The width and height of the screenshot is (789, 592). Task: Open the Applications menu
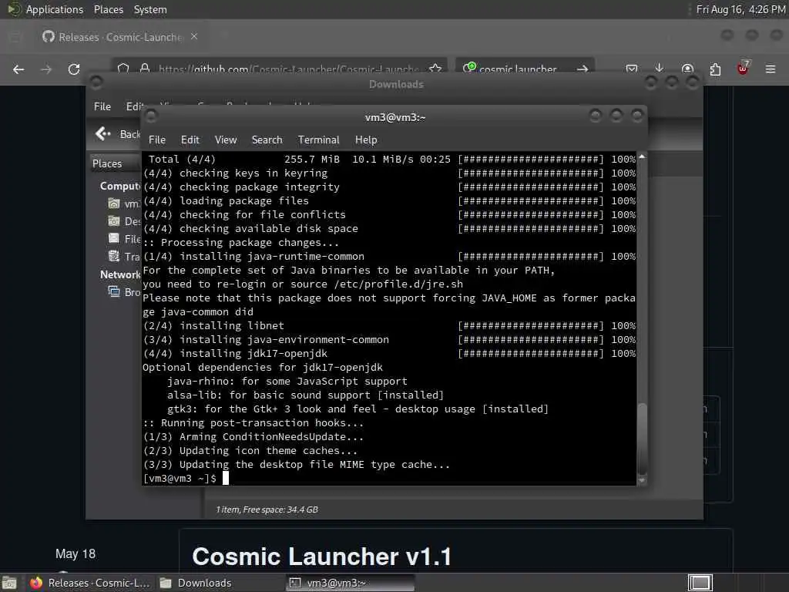coord(55,9)
